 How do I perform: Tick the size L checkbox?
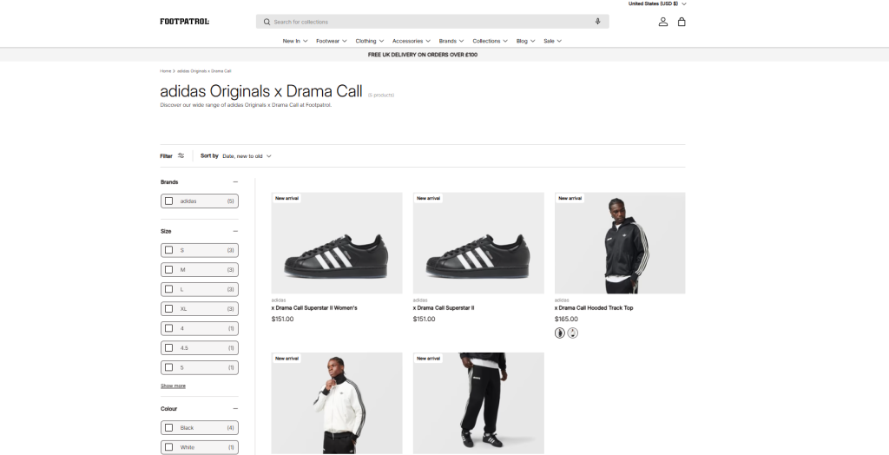[x=169, y=289]
